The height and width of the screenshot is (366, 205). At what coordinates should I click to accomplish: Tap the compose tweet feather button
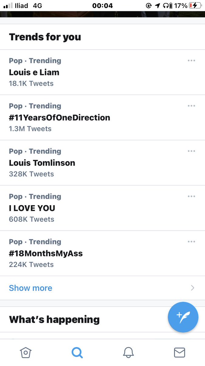pyautogui.click(x=183, y=317)
